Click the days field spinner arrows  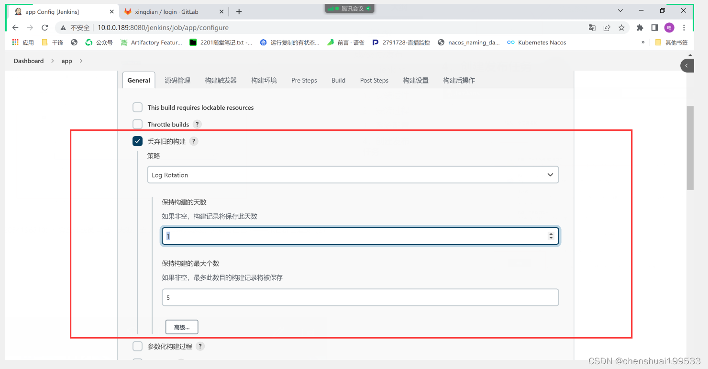tap(551, 236)
